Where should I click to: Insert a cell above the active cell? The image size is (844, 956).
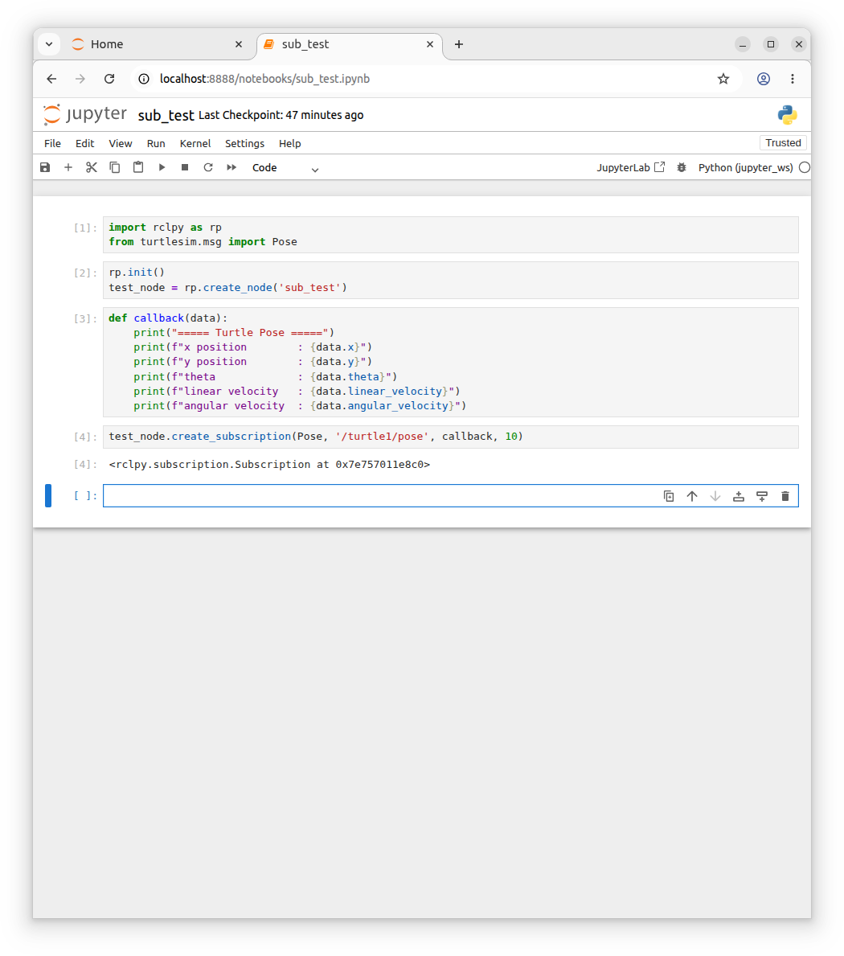coord(739,496)
